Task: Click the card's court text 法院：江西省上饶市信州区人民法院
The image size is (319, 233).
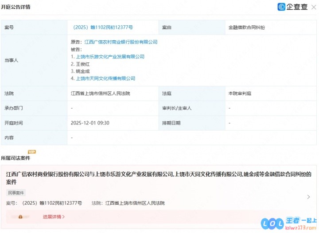Action: point(128,203)
